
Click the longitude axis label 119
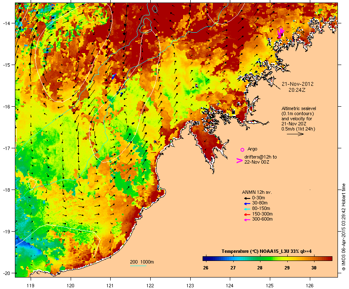[x=31, y=286]
